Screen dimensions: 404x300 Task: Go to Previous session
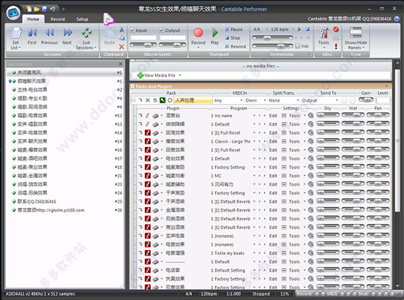coord(49,36)
